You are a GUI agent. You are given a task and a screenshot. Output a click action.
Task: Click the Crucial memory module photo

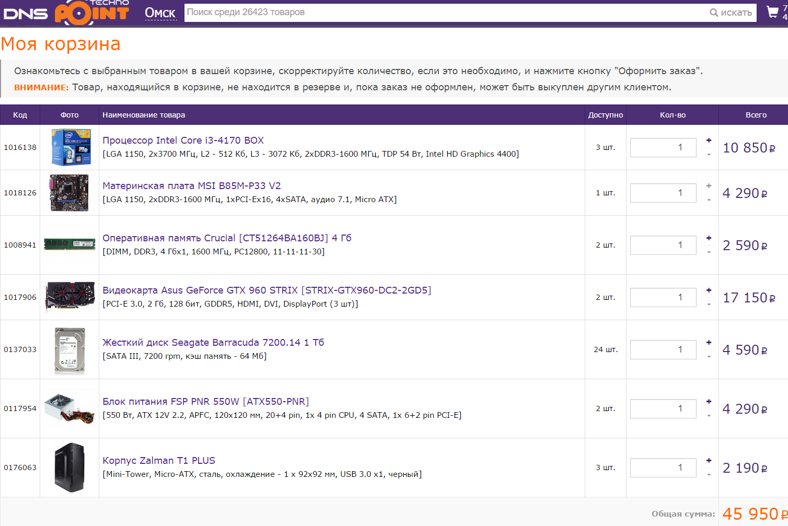[69, 244]
